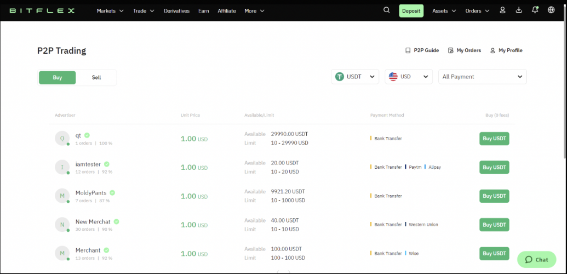567x274 pixels.
Task: Click MoldyPants' avatar circle
Action: pyautogui.click(x=62, y=196)
